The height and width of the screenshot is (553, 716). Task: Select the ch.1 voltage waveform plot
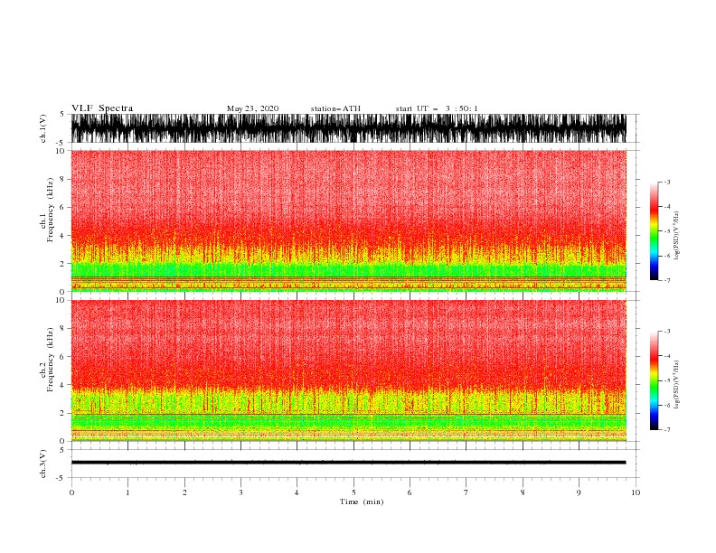(348, 128)
